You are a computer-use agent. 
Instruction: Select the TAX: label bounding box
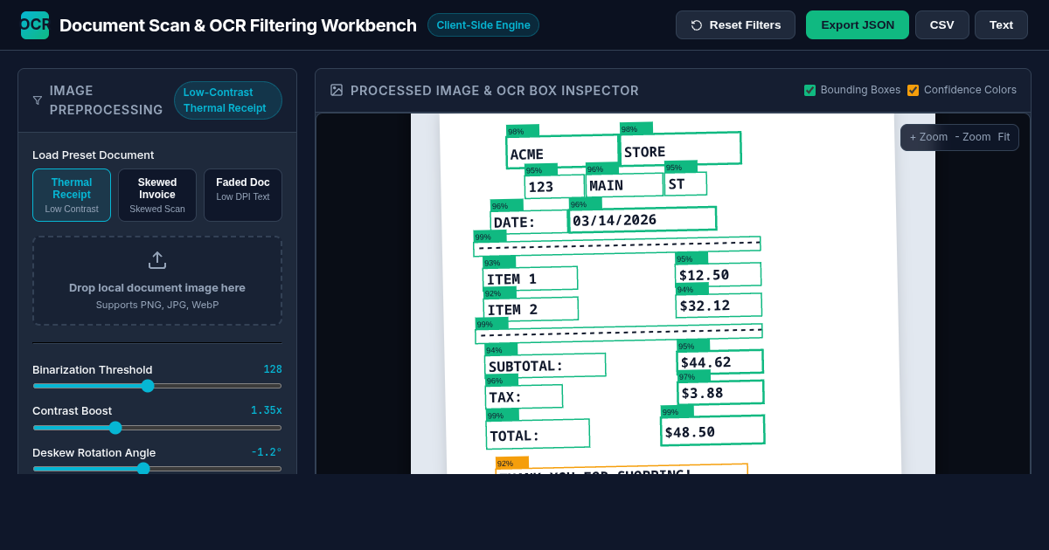[x=524, y=396]
